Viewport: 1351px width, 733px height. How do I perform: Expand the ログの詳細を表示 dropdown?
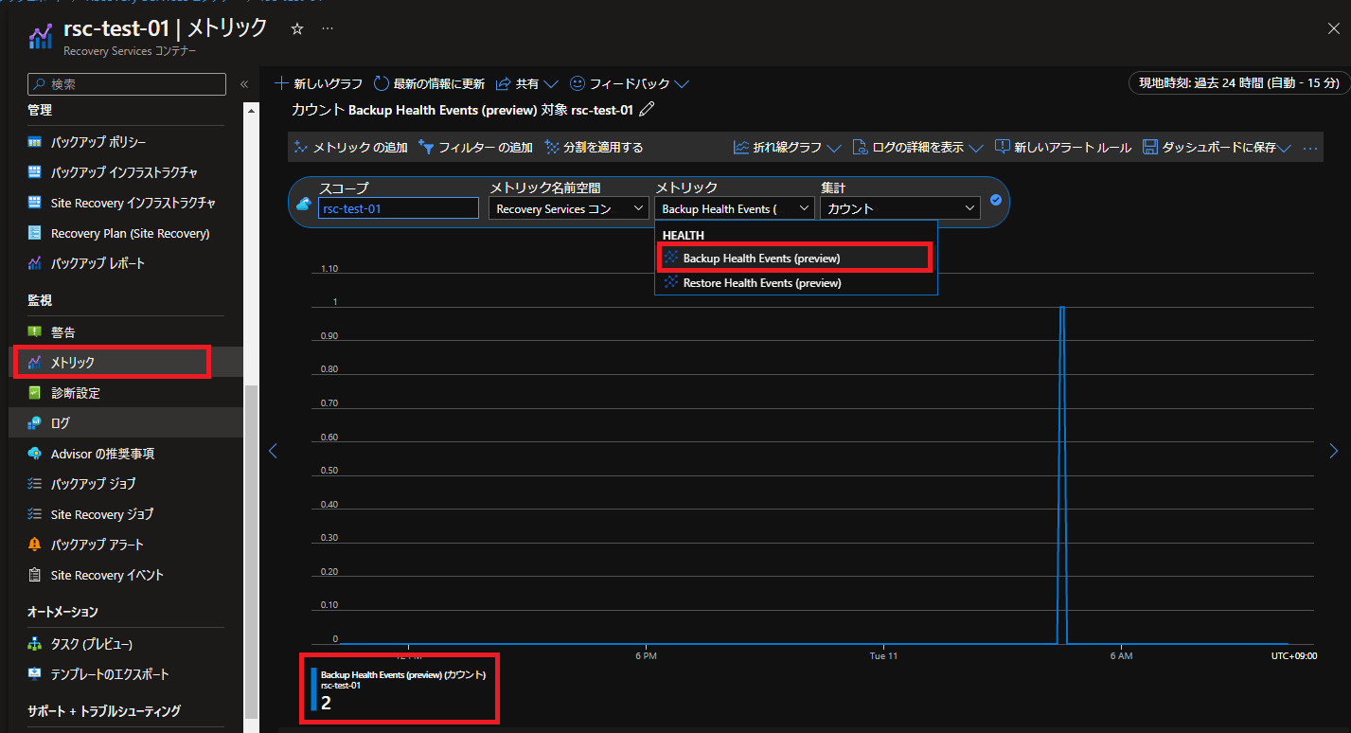pos(918,148)
